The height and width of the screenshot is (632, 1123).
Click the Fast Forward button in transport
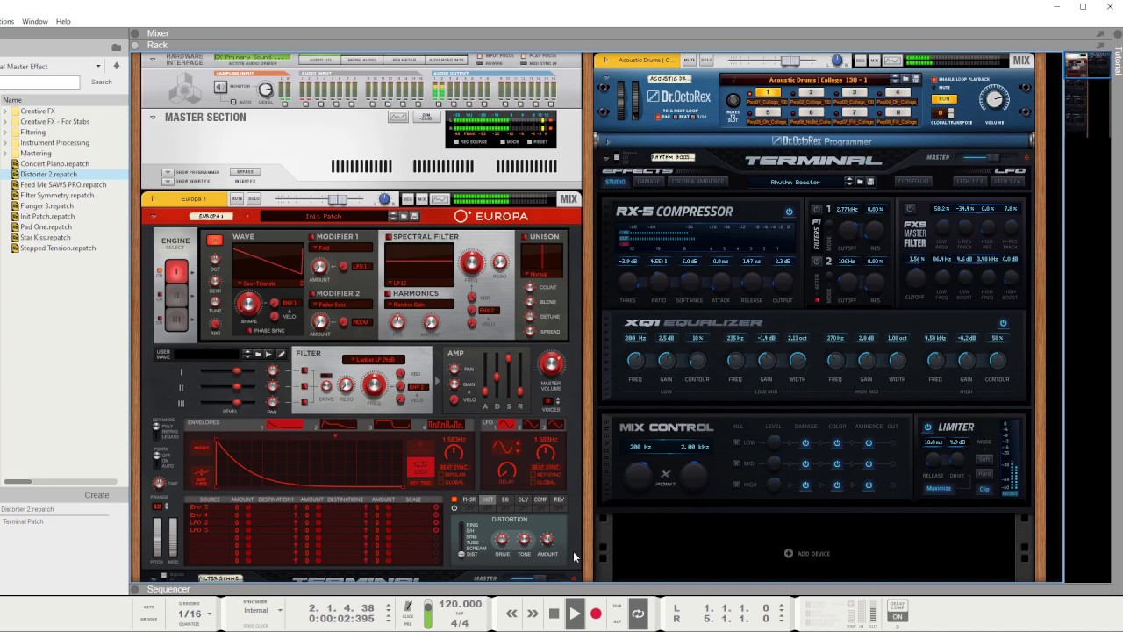point(533,614)
